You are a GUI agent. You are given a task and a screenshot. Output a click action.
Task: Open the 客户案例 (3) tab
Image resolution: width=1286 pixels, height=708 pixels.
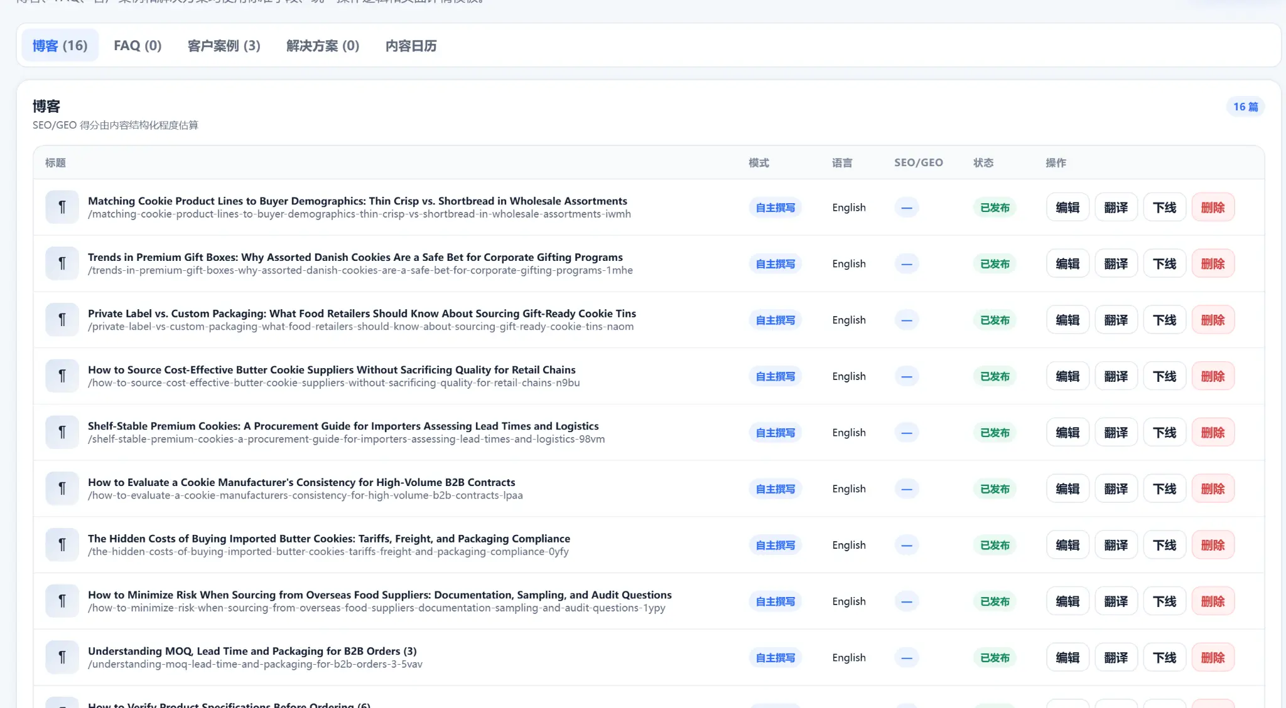point(224,45)
